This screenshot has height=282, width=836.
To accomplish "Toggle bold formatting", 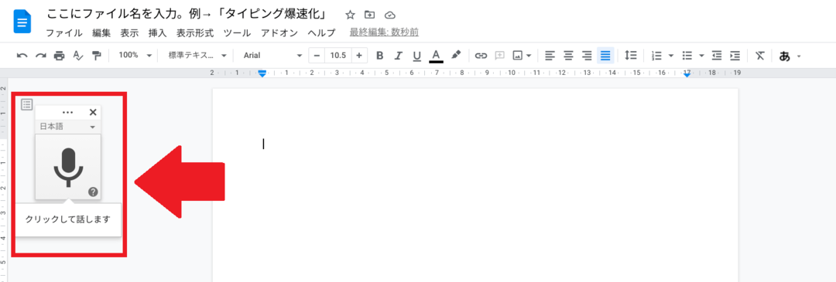I will (379, 56).
